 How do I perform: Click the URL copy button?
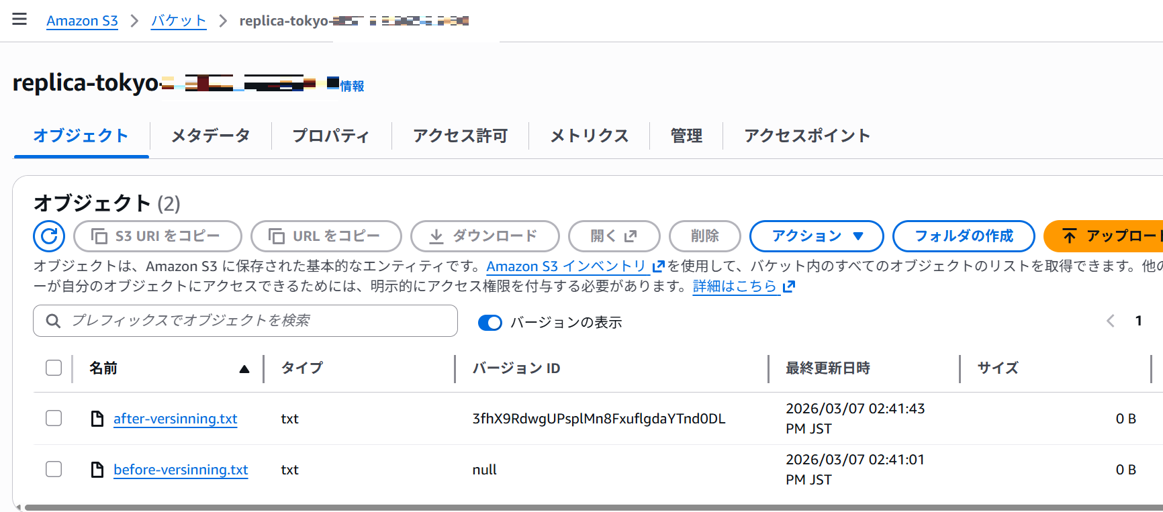coord(326,236)
